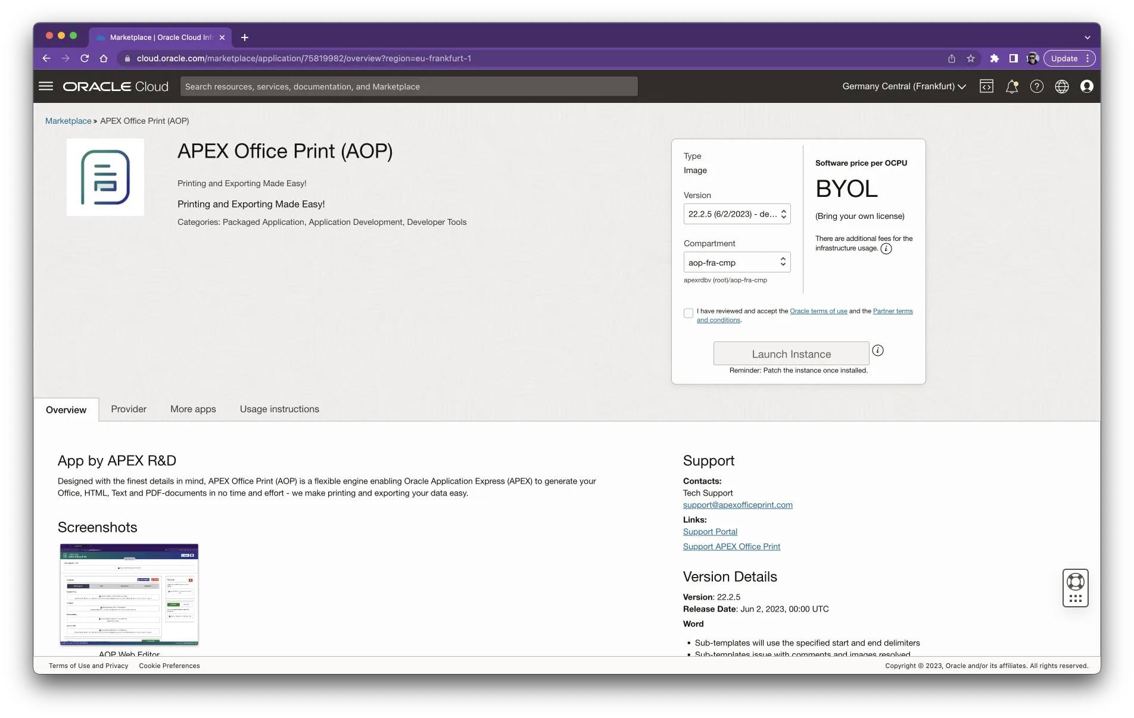Click the 'apexrdbv (root)/aop-fra-cmp' compartment path
The height and width of the screenshot is (718, 1134).
(x=725, y=280)
